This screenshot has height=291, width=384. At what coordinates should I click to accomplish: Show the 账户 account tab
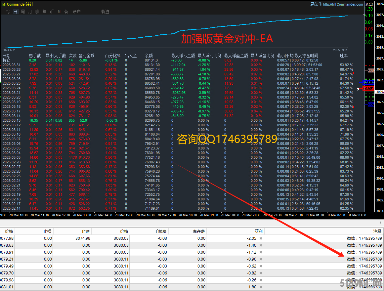(x=76, y=12)
